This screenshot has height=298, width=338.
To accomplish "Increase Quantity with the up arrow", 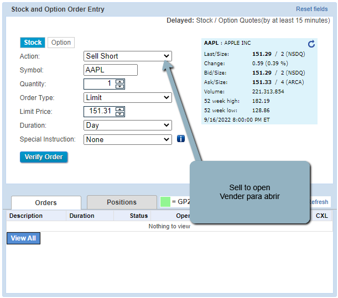I will pos(120,81).
